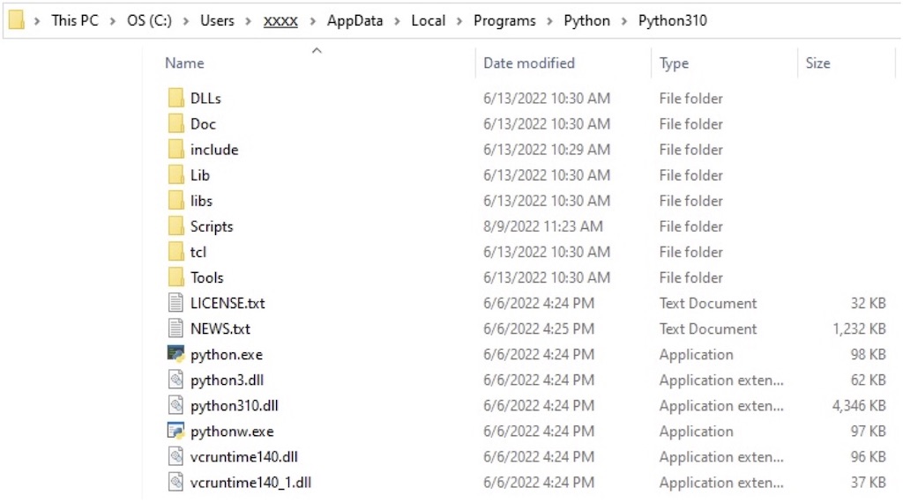Navigate to Programs breadcrumb
Screen dimensions: 903x502
(x=504, y=21)
